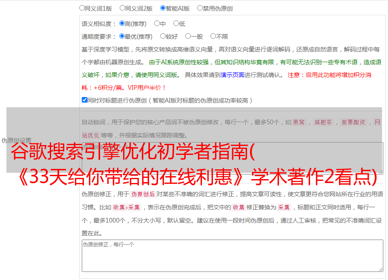Click the 通顺度要求 label

[x=98, y=37]
